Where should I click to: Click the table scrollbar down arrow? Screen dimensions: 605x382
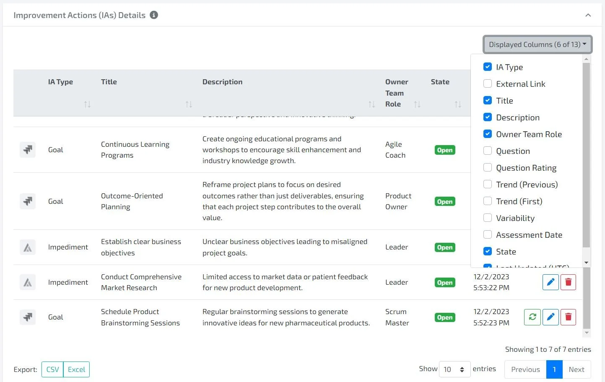coord(587,333)
